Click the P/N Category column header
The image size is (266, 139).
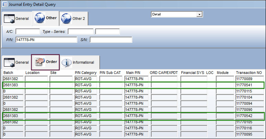pyautogui.click(x=86, y=73)
